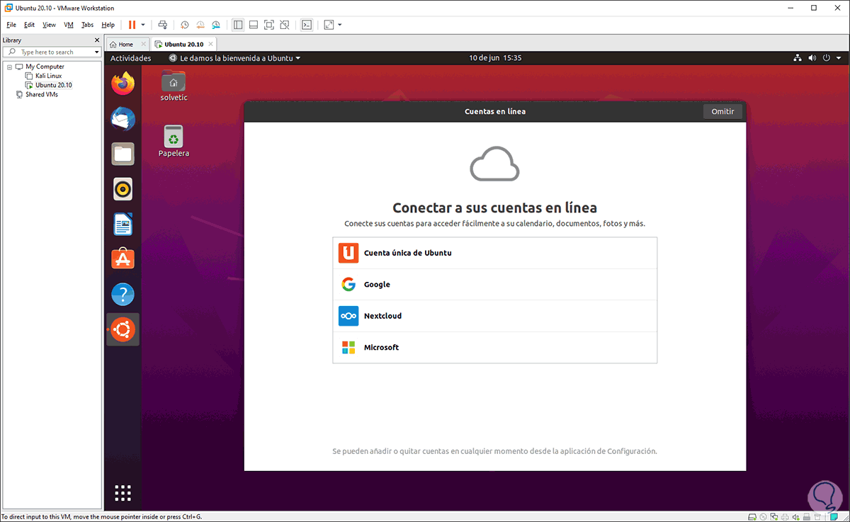Screen dimensions: 850x522
Task: Open the VM menu
Action: 69,24
